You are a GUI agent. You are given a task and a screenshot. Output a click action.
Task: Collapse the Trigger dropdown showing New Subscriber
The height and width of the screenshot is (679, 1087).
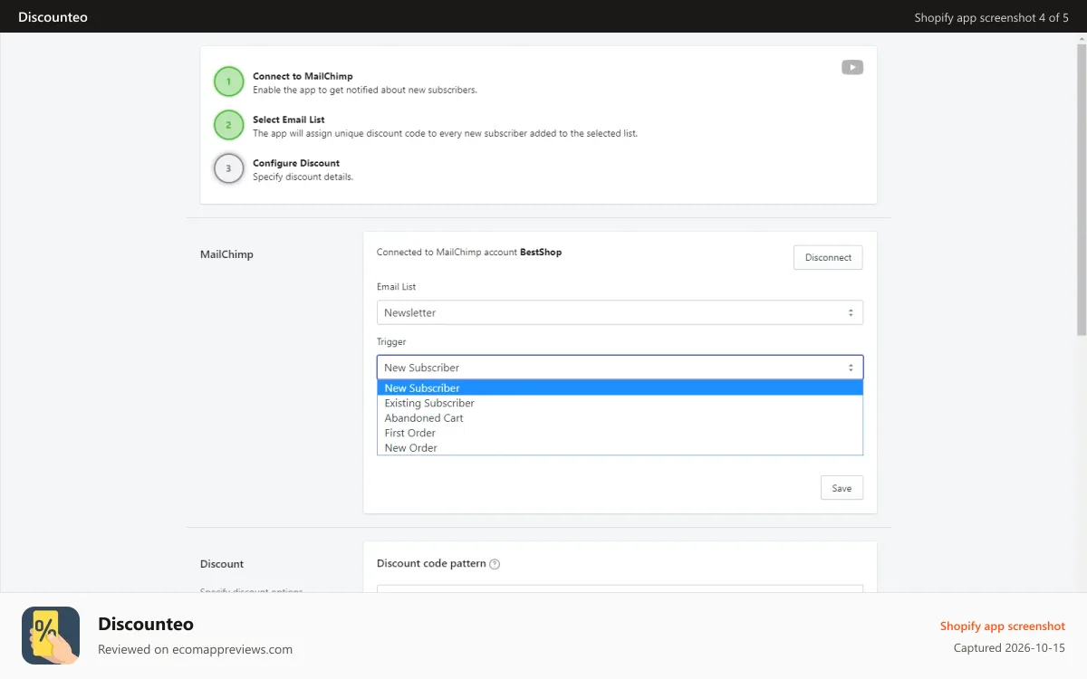(620, 368)
